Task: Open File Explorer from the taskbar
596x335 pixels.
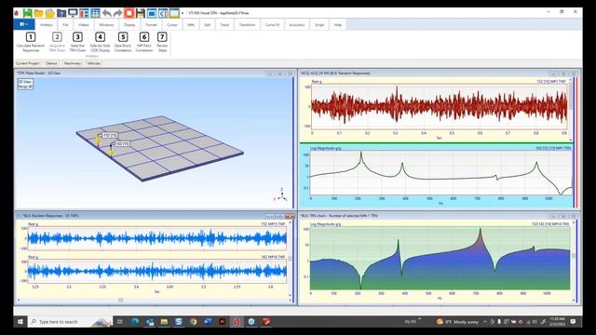Action: [164, 322]
